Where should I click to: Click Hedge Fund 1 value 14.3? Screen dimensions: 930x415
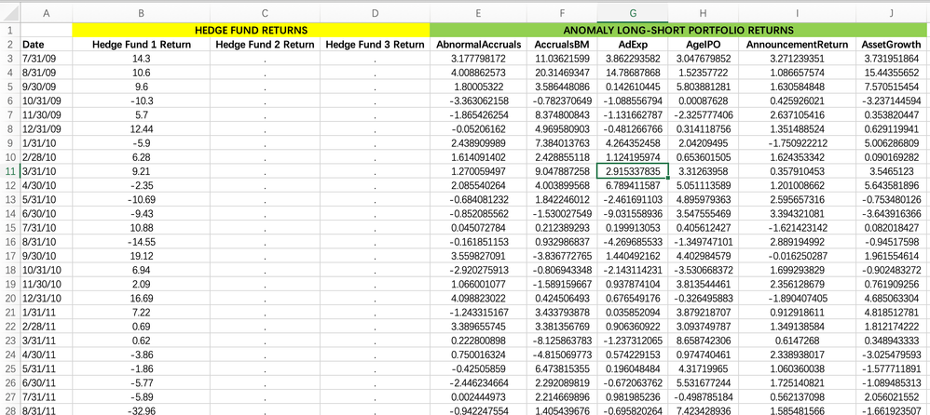click(x=141, y=59)
